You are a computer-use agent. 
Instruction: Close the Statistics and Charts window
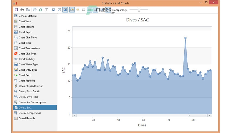tap(214, 2)
